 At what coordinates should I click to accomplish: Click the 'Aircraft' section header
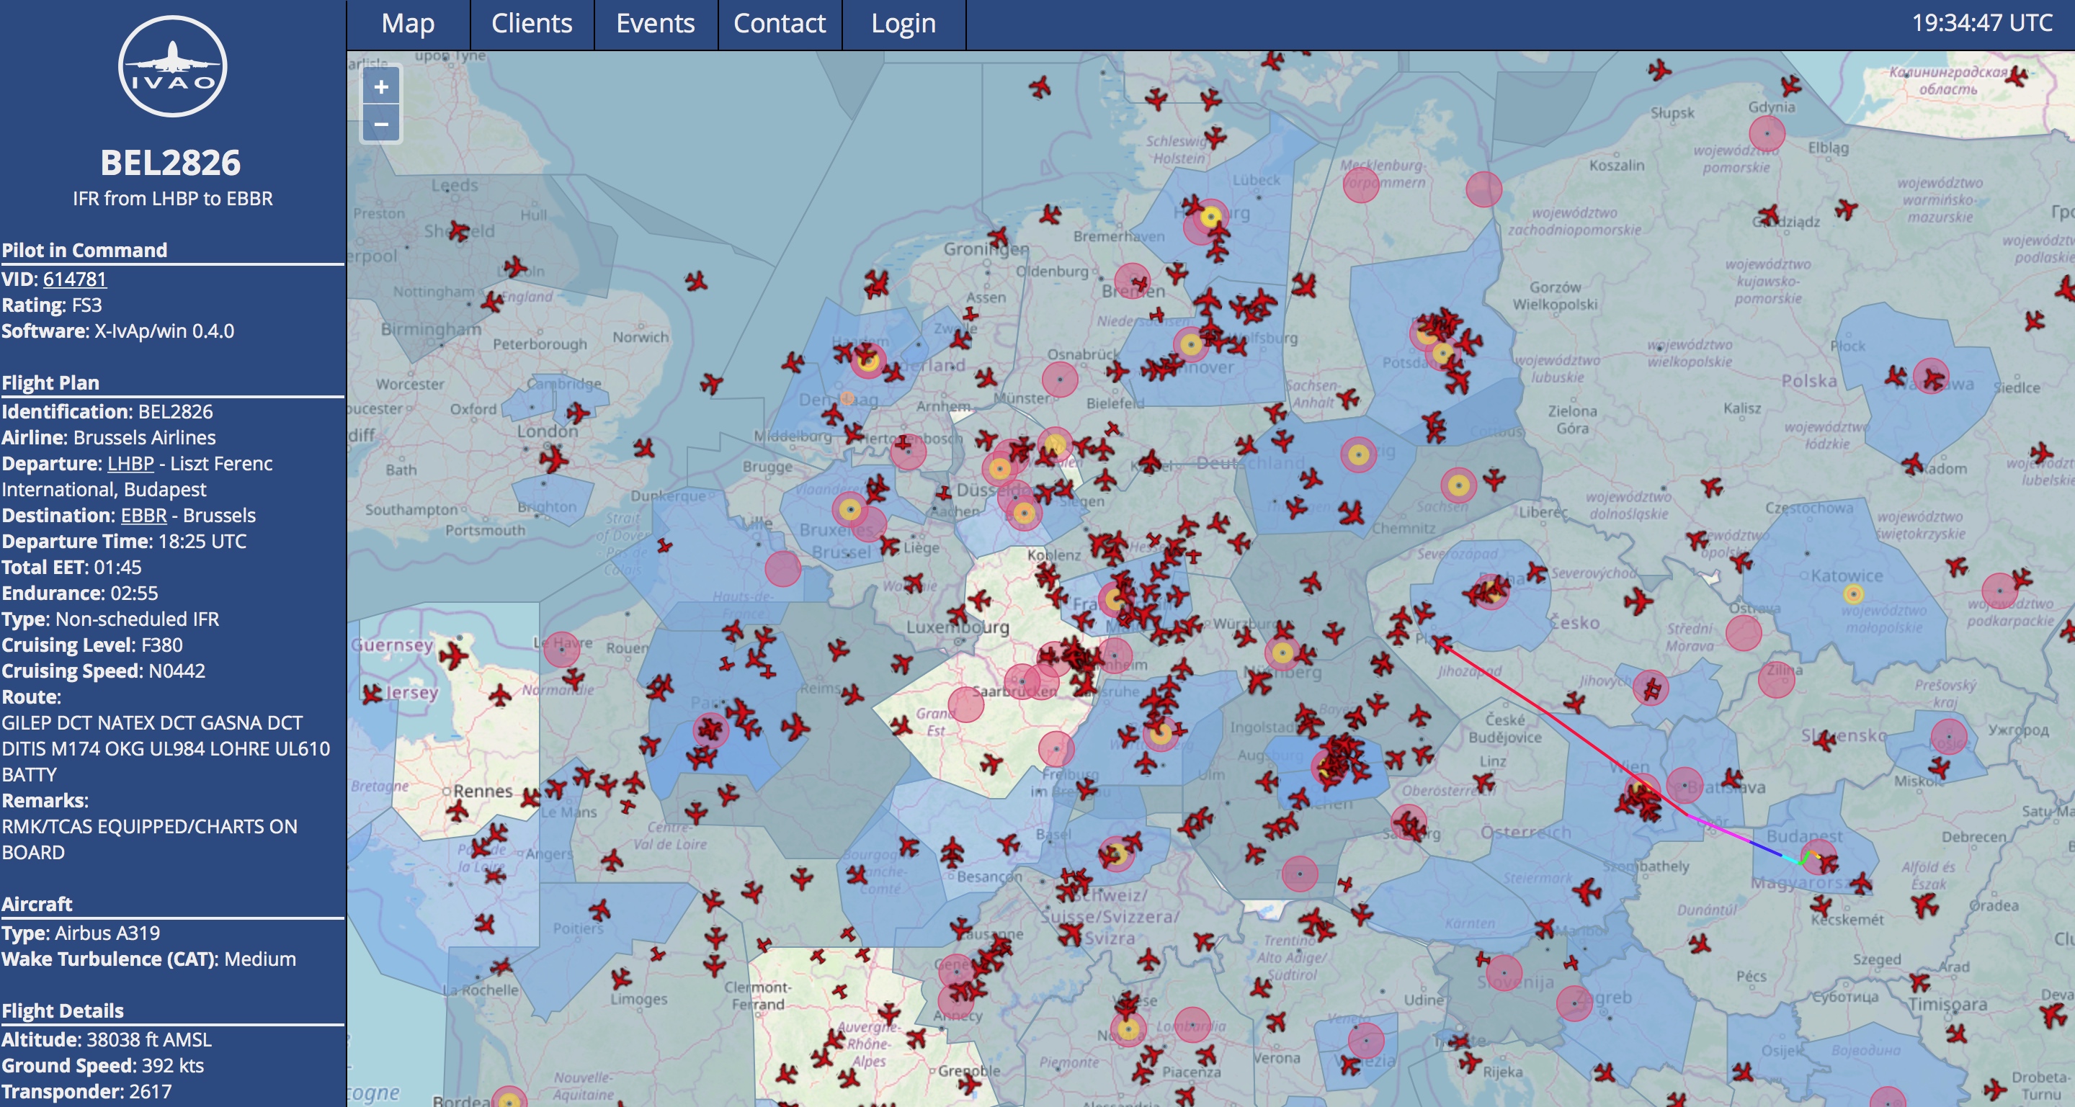pyautogui.click(x=37, y=905)
